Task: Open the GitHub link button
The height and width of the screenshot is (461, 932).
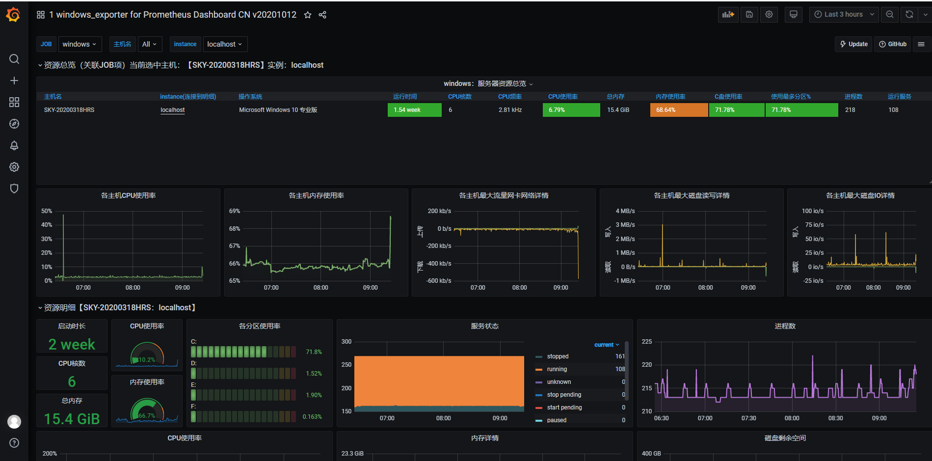Action: click(x=893, y=44)
